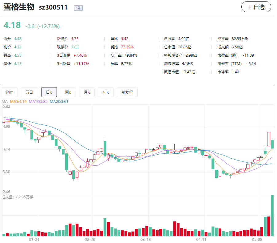
Task: Click the 总股本 value 4.99亿
Action: point(184,39)
